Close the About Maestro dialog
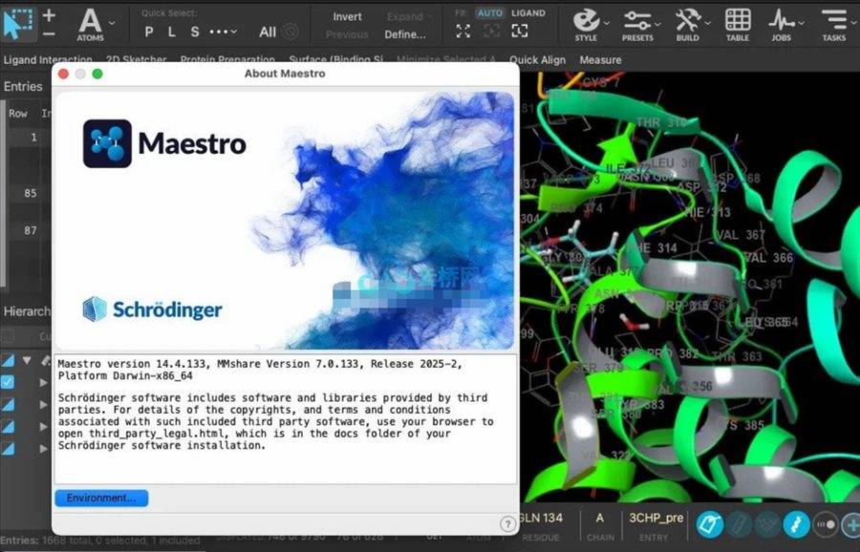 tap(63, 74)
